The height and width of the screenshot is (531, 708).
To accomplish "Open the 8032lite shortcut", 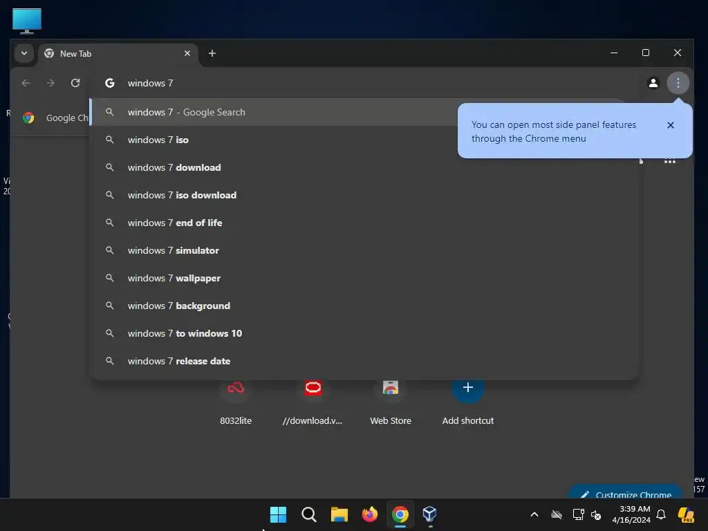I will [x=236, y=402].
